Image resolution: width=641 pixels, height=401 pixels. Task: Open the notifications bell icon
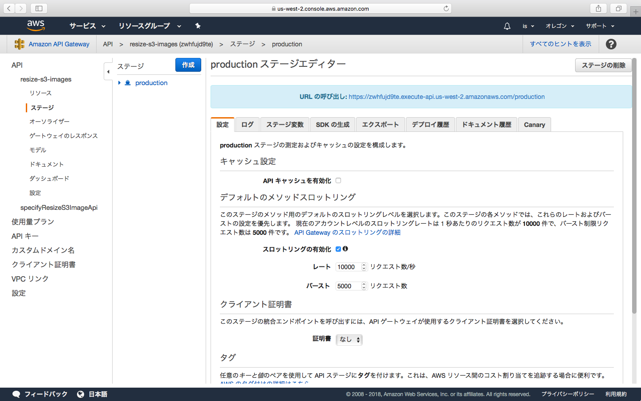point(507,26)
